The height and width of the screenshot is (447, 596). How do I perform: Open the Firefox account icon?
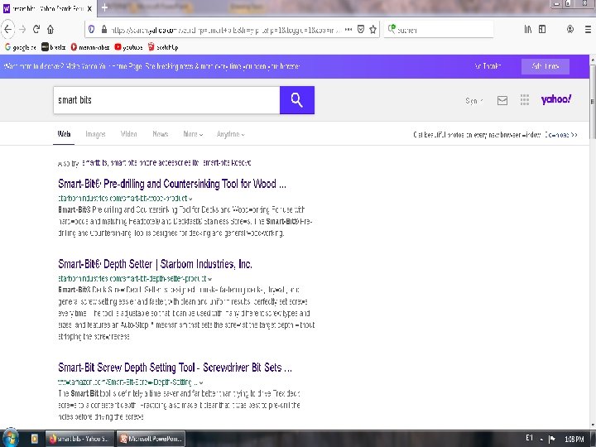click(x=570, y=29)
